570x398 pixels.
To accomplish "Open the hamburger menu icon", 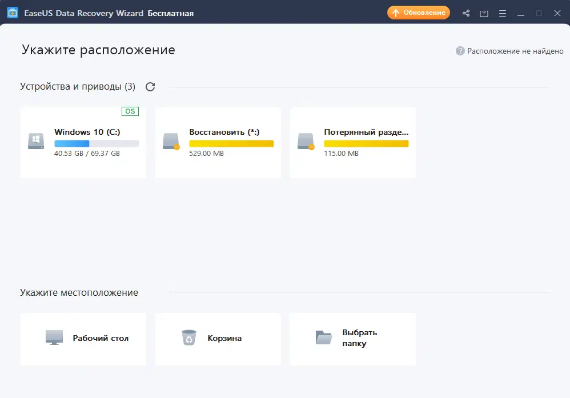I will pos(503,14).
